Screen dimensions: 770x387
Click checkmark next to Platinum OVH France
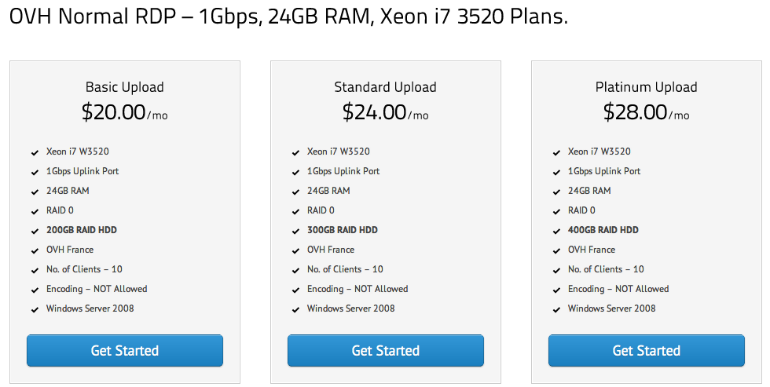pyautogui.click(x=556, y=250)
